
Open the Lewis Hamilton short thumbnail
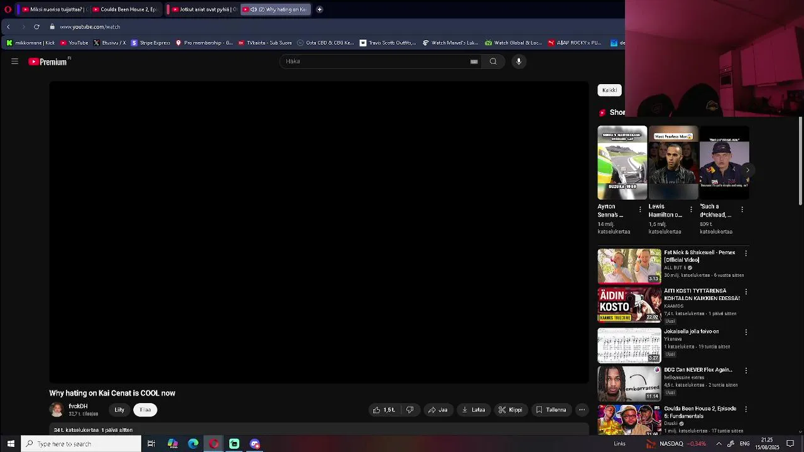pos(673,163)
